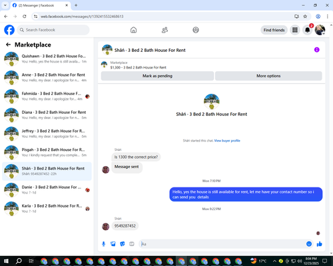Open Chrome's three-dot menu
Viewport: 333px width, 266px height.
point(328,17)
